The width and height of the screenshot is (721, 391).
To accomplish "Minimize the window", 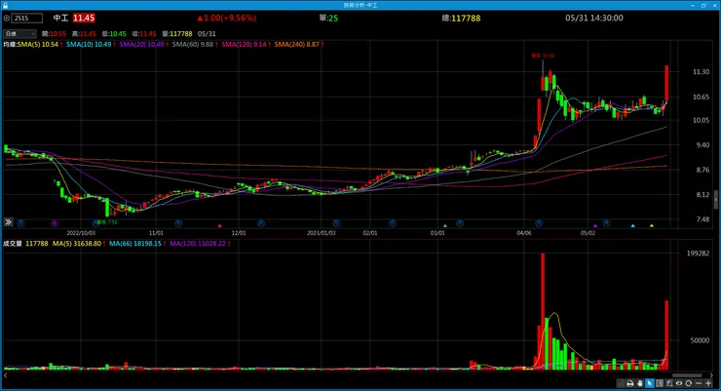I will pyautogui.click(x=693, y=5).
